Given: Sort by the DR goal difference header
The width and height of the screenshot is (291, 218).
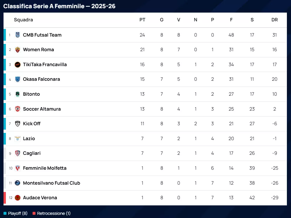Looking at the screenshot, I should pos(275,20).
